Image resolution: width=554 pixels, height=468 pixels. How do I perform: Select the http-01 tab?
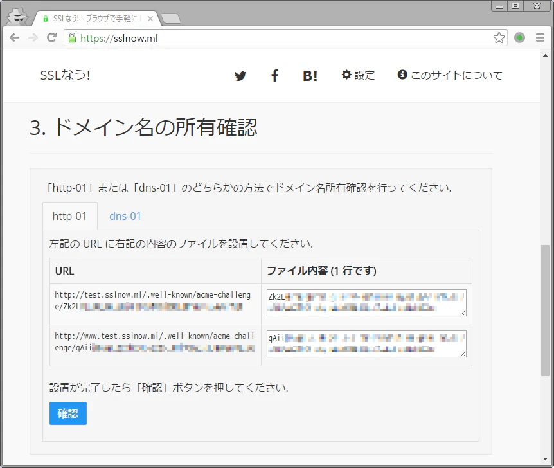point(69,216)
